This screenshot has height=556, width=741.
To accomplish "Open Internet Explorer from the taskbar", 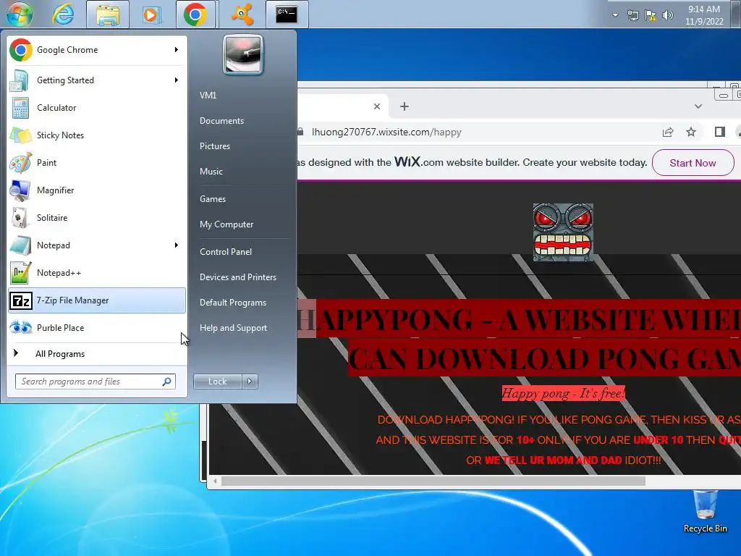I will coord(63,14).
